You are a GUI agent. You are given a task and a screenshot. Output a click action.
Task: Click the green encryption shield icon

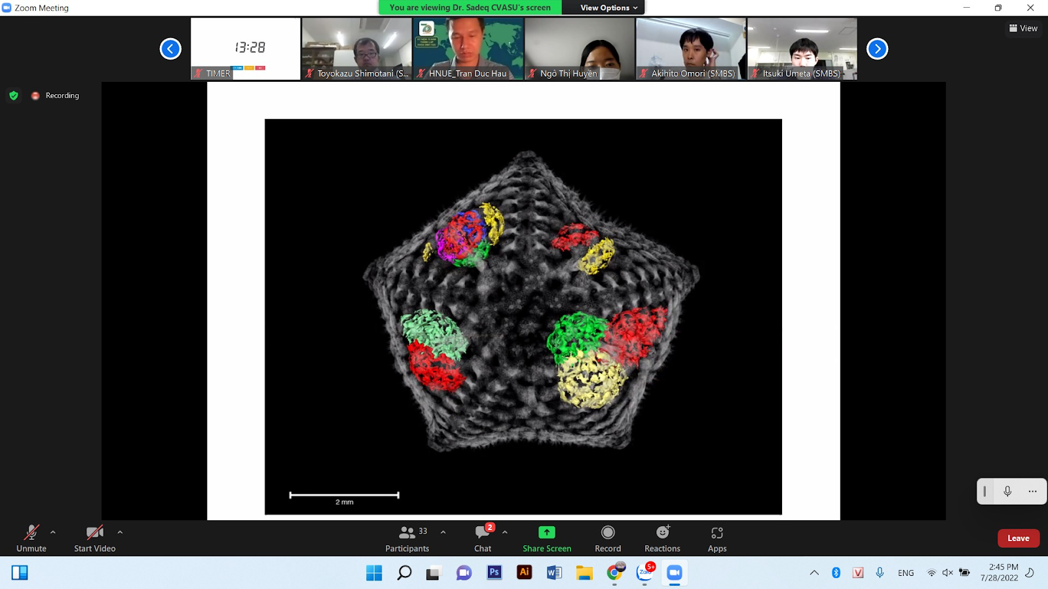(x=14, y=96)
